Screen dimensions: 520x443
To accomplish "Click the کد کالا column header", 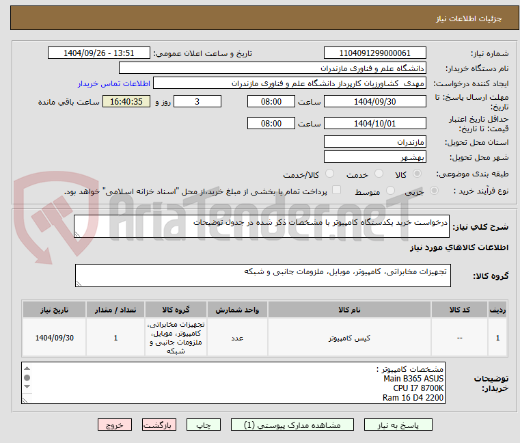I will [x=460, y=310].
